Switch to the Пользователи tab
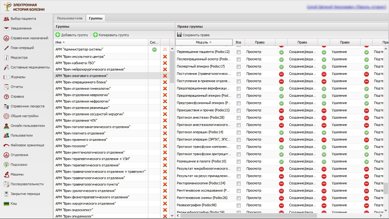The height and width of the screenshot is (219, 389). [70, 18]
